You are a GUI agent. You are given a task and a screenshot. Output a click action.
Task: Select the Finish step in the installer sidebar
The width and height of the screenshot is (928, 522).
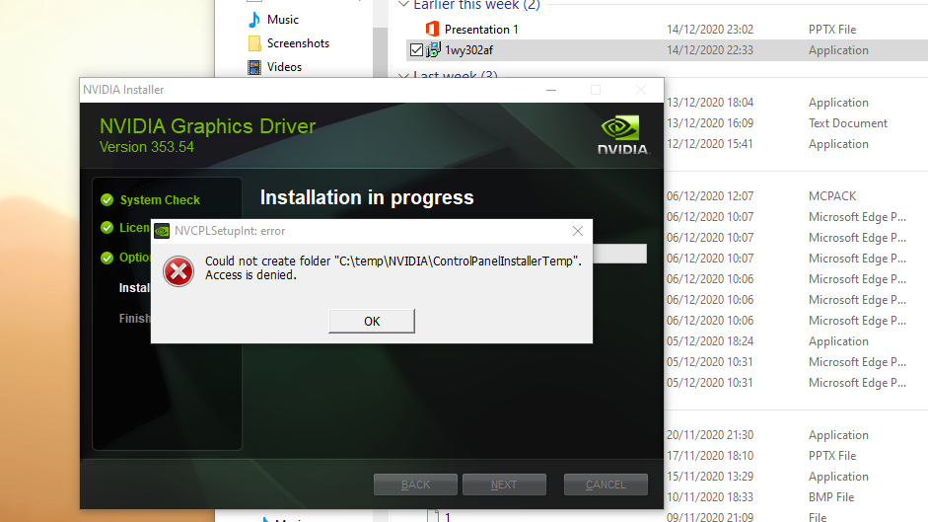(x=134, y=319)
